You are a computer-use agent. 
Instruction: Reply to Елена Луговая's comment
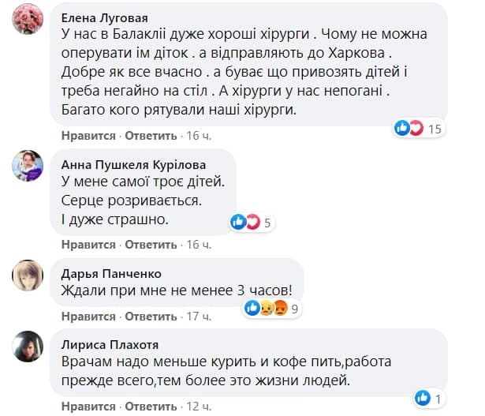(151, 136)
